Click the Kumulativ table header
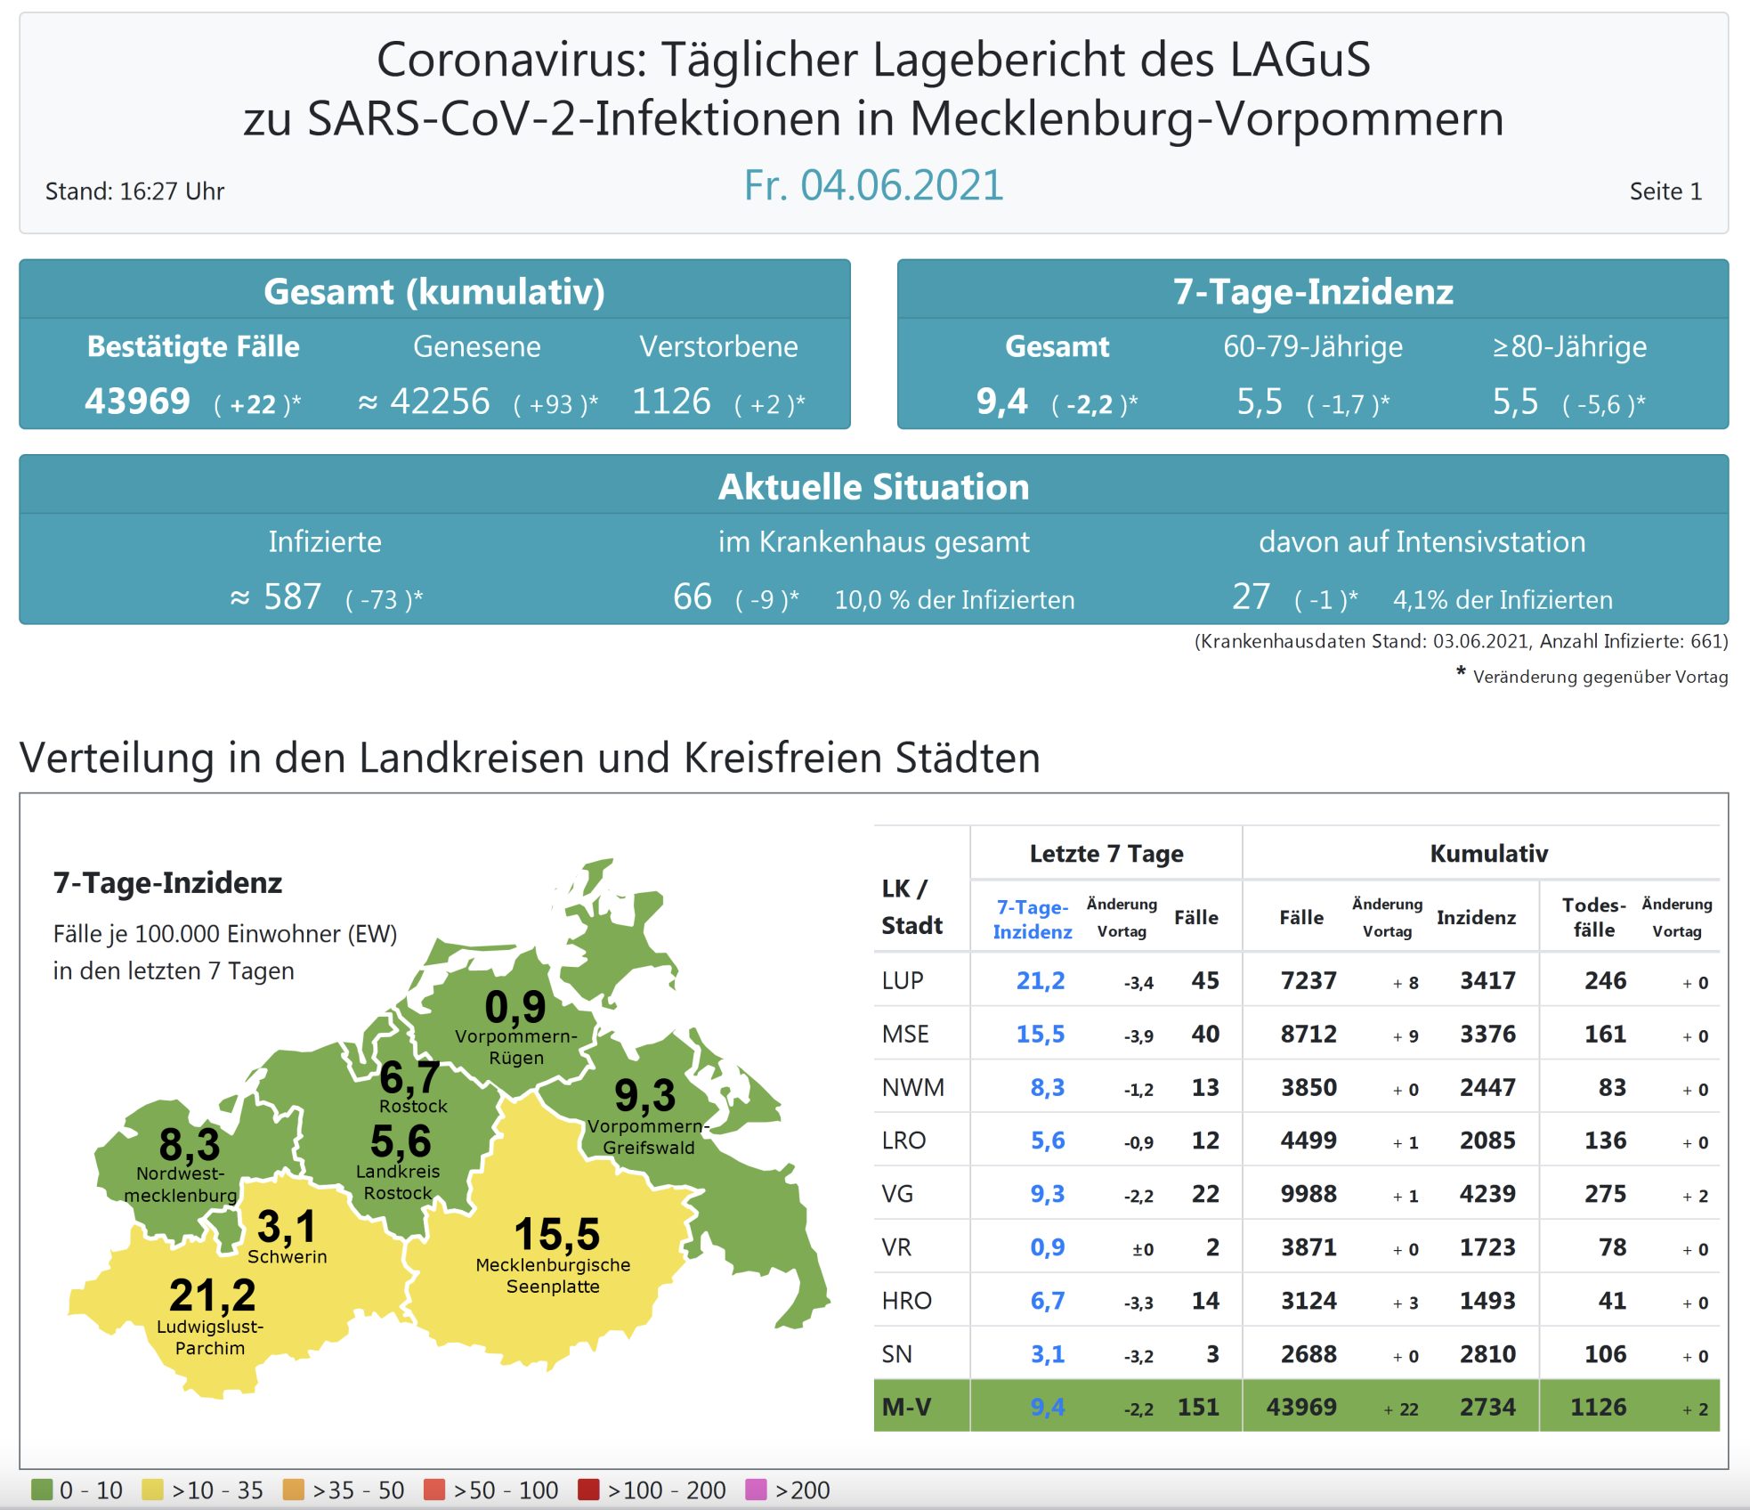 [1488, 853]
